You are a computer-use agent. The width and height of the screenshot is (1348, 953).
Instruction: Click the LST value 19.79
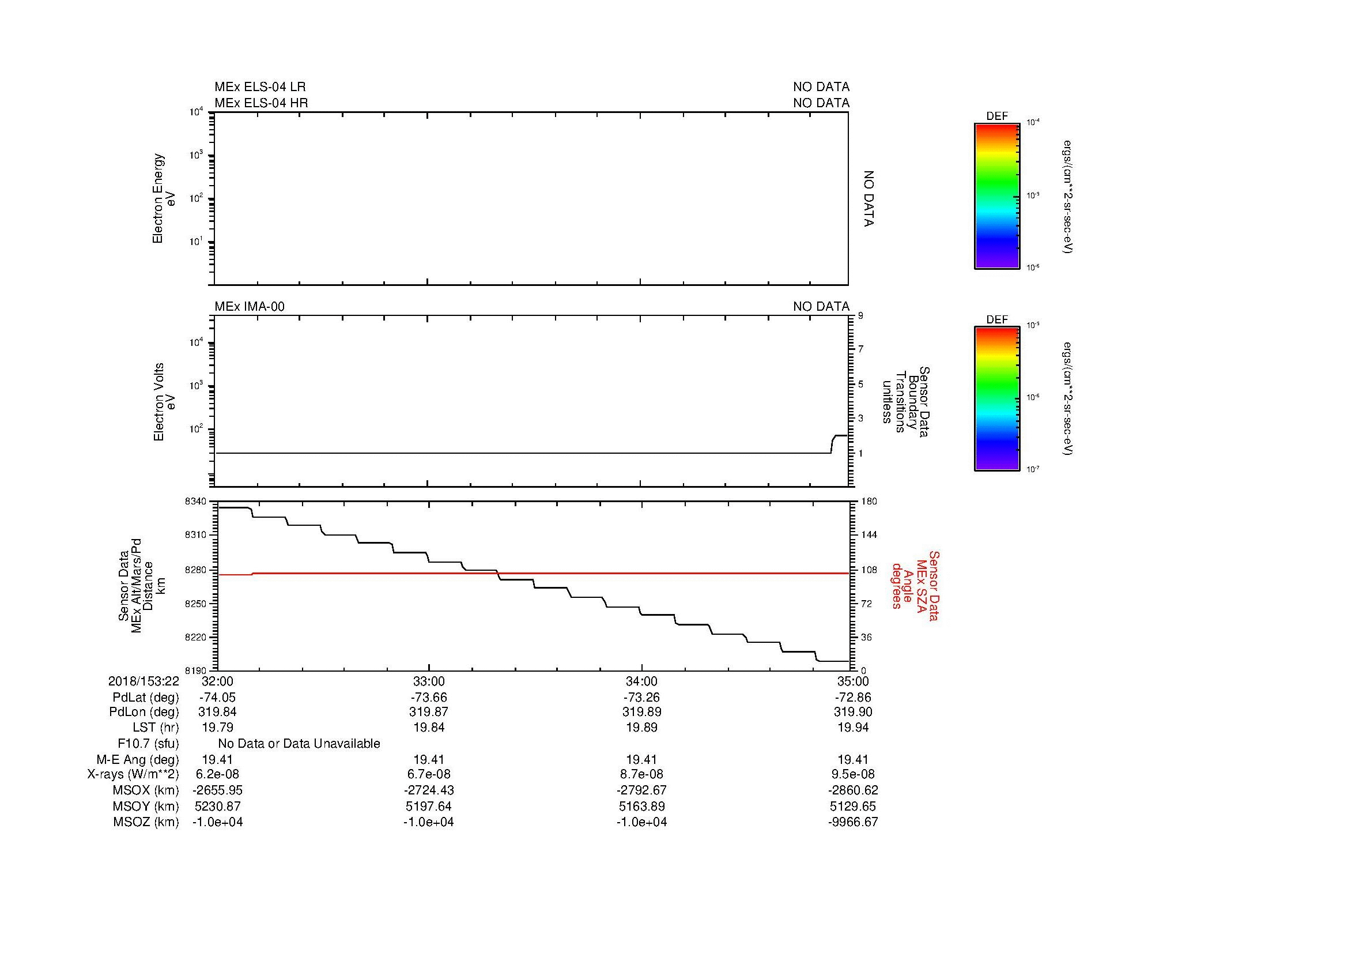[217, 728]
